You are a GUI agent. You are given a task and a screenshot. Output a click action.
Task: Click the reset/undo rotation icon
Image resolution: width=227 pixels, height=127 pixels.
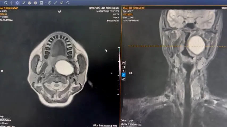tap(68, 3)
